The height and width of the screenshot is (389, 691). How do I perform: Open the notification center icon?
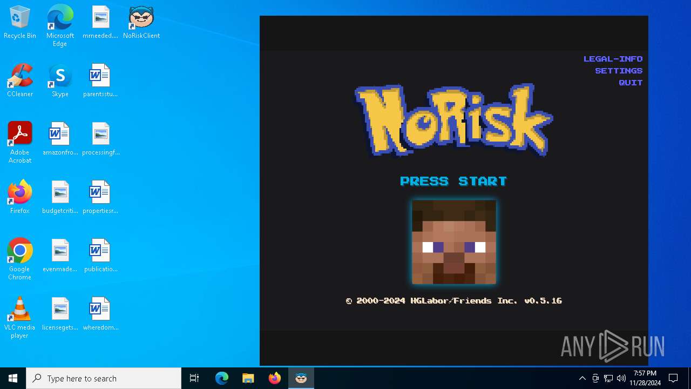[x=673, y=378]
